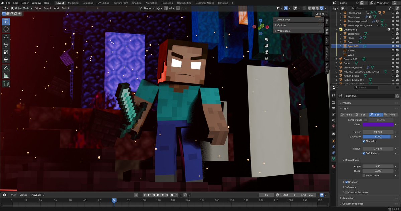
Task: Click the viewport pan hand icon
Action: pos(266,46)
